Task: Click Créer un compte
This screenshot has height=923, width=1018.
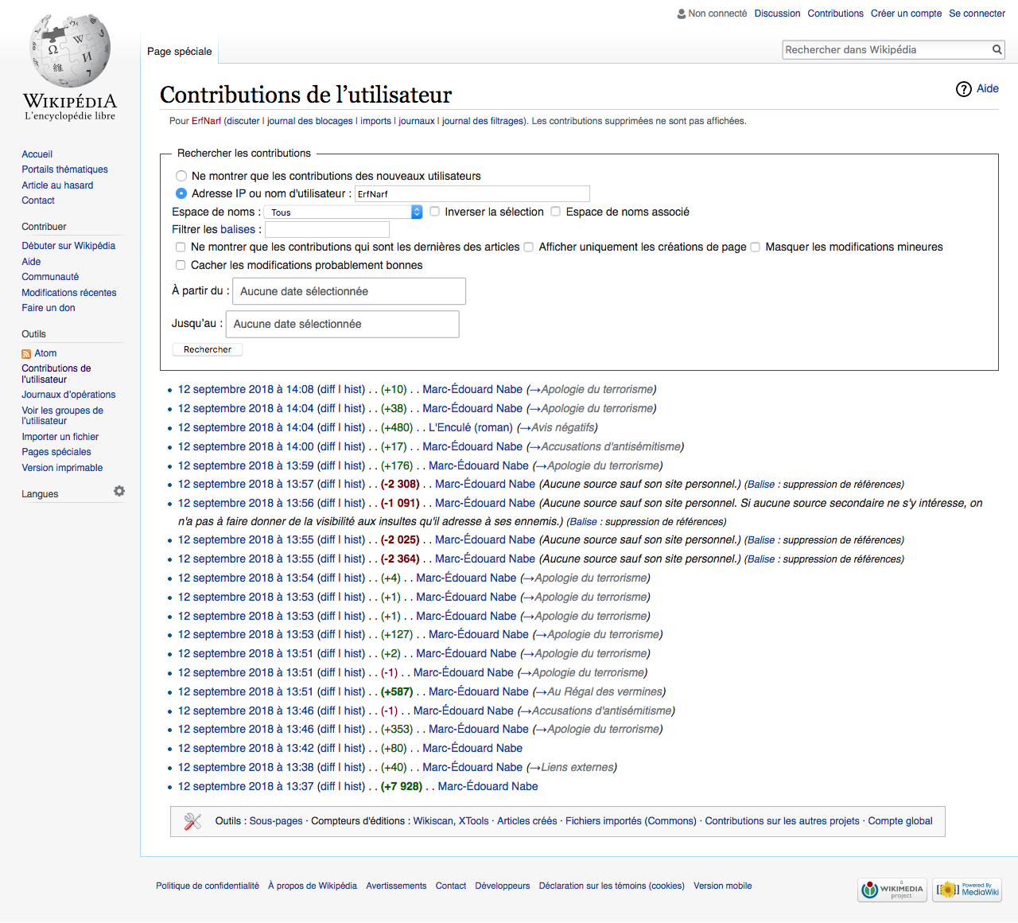Action: point(906,14)
